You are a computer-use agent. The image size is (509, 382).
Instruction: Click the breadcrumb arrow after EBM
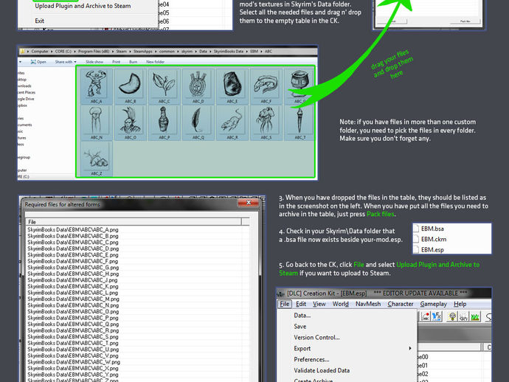(261, 52)
